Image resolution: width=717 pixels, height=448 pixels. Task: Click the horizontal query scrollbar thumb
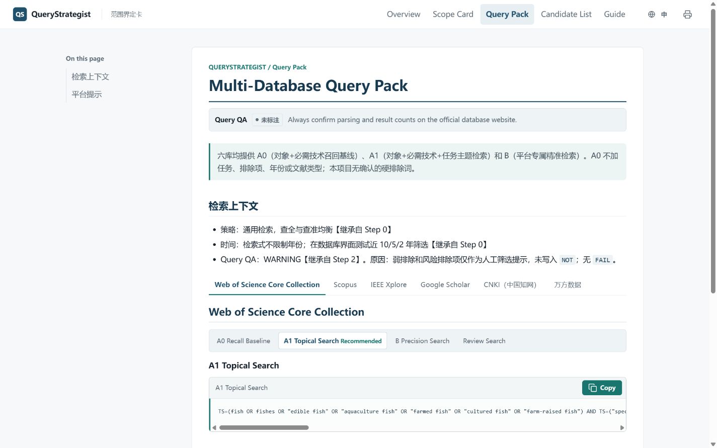(264, 428)
